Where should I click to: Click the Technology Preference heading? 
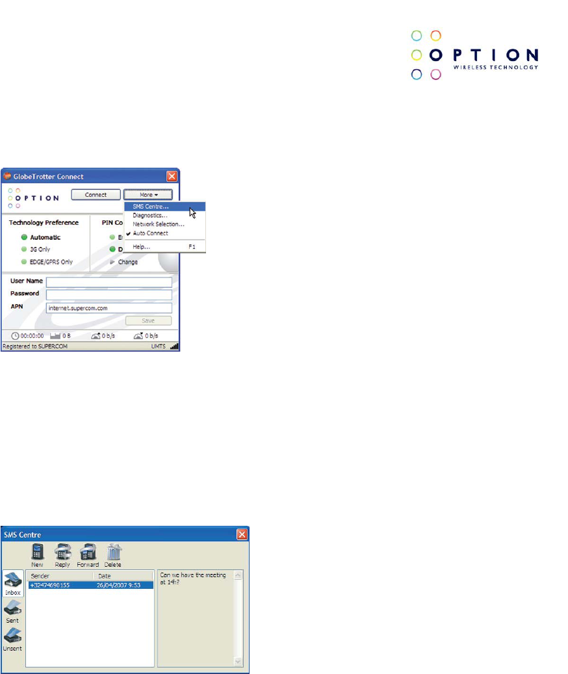[44, 223]
